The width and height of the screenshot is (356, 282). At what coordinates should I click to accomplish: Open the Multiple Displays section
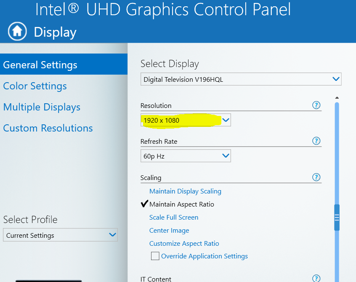[42, 107]
